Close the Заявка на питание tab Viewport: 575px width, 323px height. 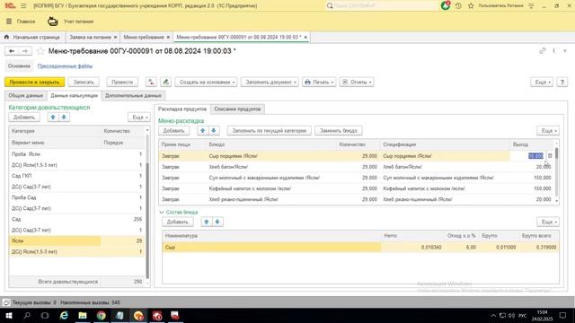115,37
